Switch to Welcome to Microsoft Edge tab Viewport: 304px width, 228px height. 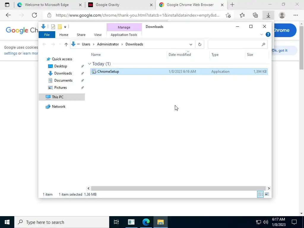coord(49,5)
